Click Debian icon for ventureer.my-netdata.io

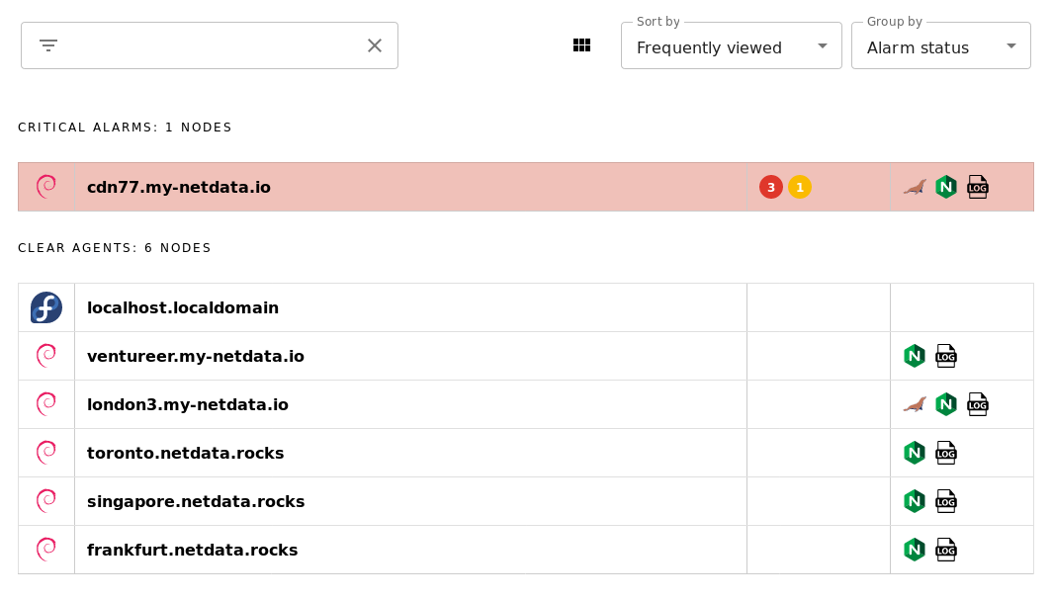point(46,356)
